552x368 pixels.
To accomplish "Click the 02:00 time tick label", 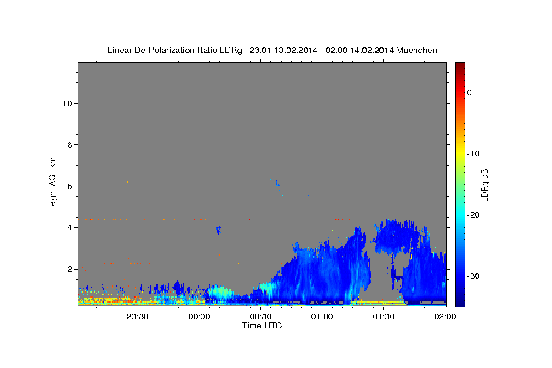I will (x=445, y=316).
